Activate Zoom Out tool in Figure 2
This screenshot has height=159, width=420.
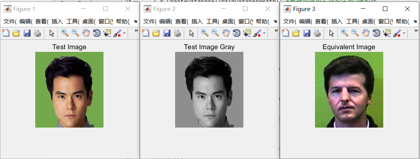pos(215,33)
